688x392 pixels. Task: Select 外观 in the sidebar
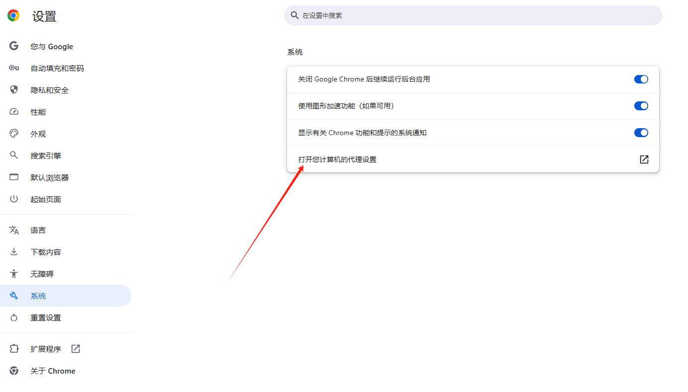coord(66,134)
